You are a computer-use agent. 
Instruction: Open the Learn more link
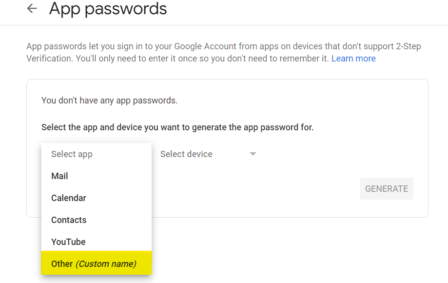click(353, 59)
